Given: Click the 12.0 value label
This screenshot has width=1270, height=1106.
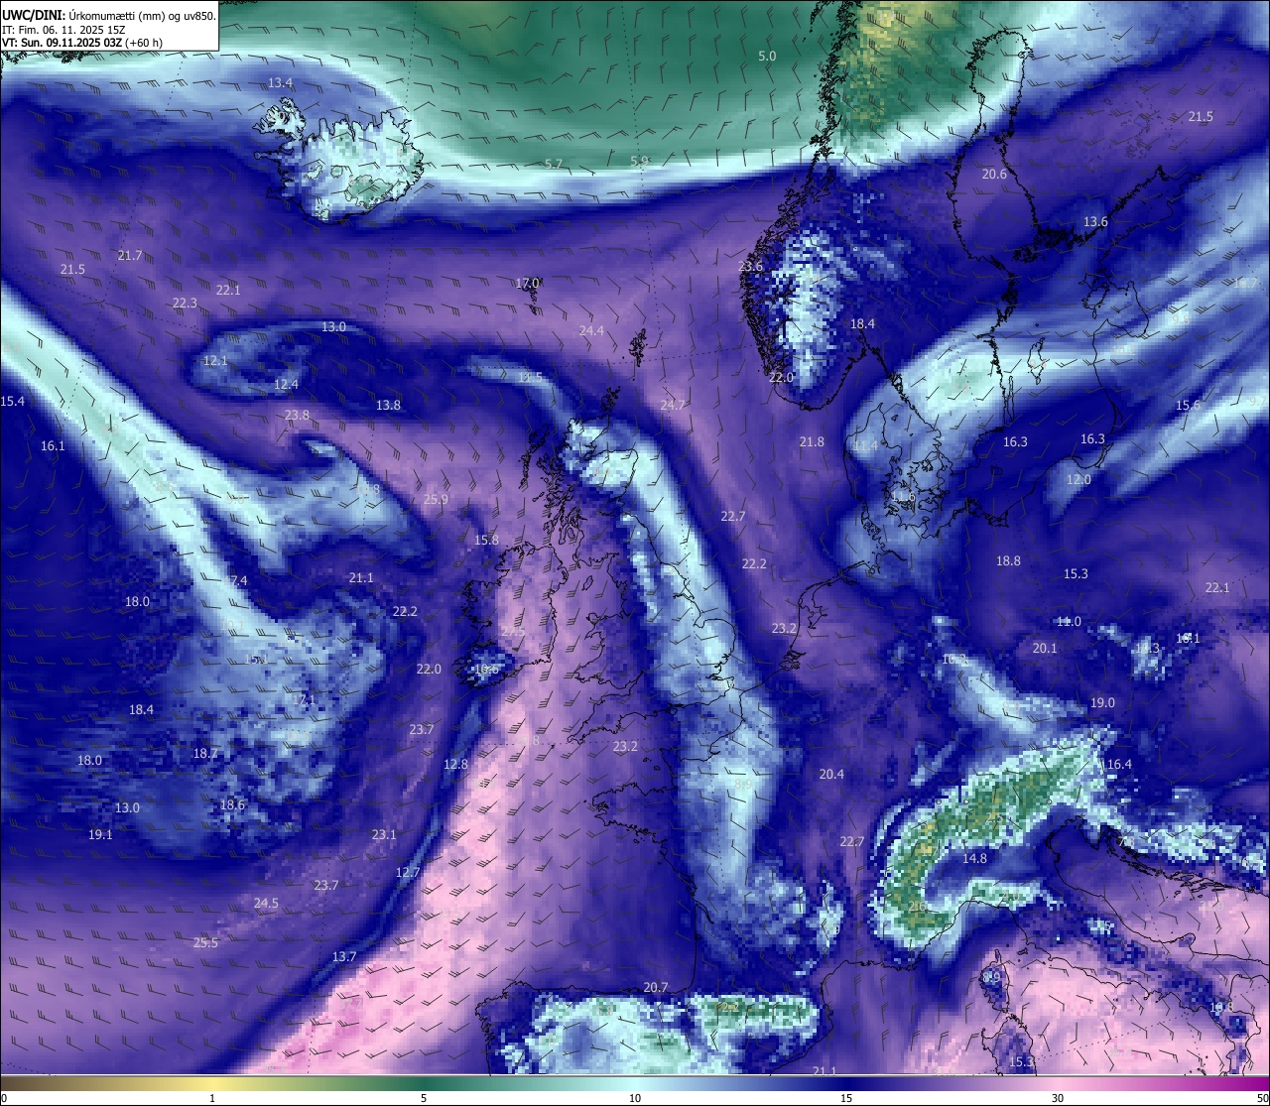Looking at the screenshot, I should (1079, 479).
